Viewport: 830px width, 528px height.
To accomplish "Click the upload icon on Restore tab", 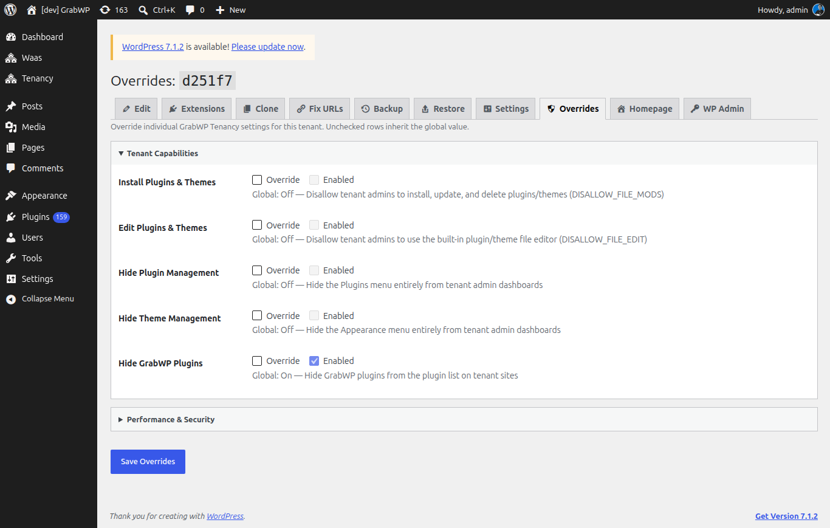I will pos(425,109).
